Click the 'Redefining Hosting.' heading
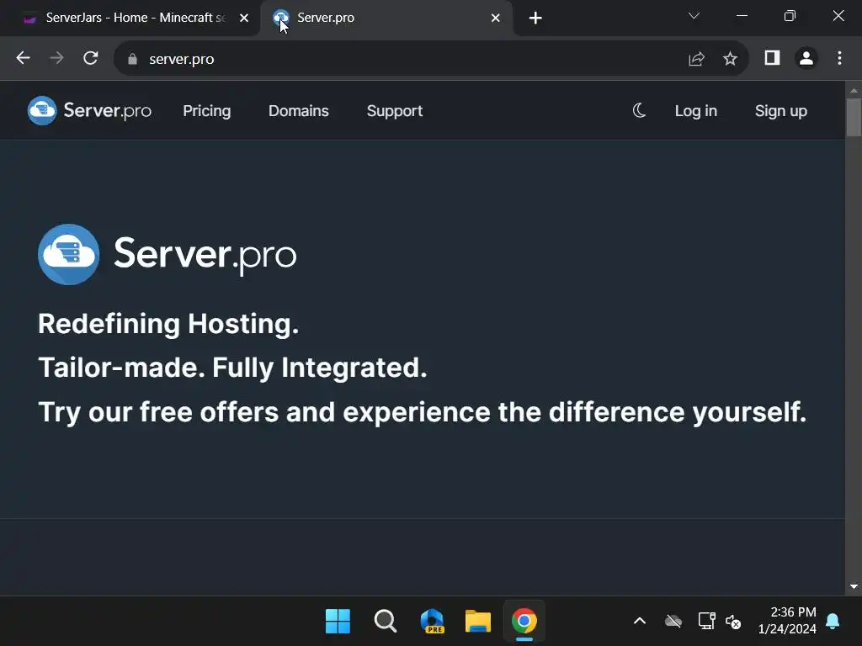Viewport: 862px width, 646px height. pyautogui.click(x=168, y=324)
